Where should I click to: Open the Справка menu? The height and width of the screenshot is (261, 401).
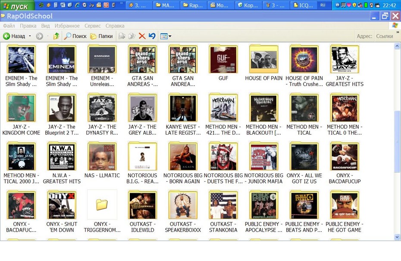pos(115,25)
